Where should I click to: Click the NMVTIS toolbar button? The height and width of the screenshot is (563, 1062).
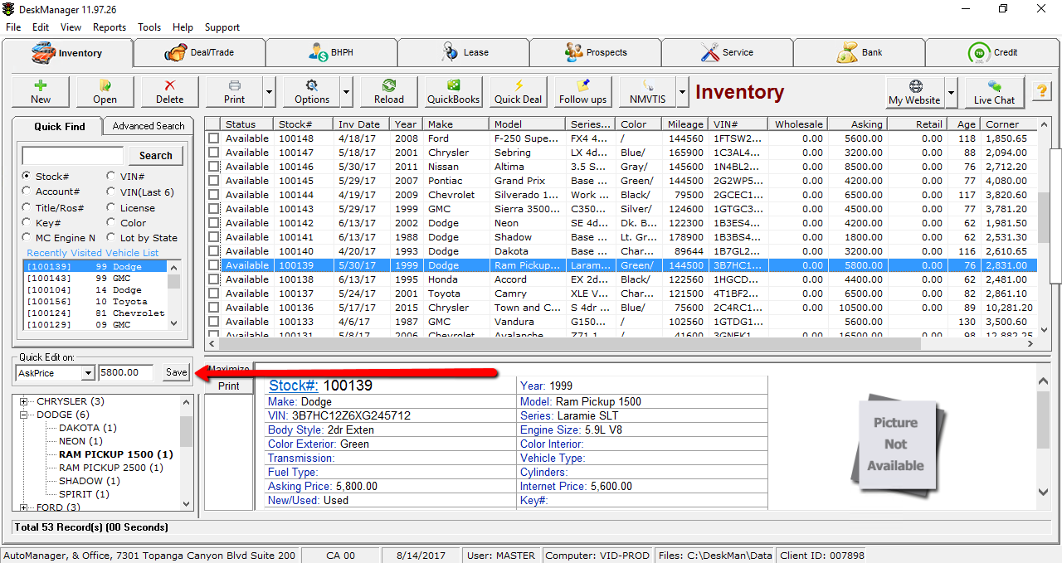coord(647,92)
